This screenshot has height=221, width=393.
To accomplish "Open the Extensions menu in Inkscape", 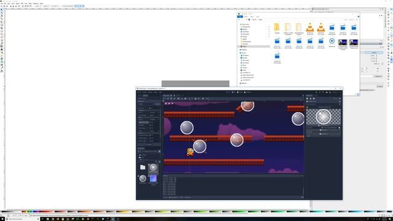I will tap(36, 4).
